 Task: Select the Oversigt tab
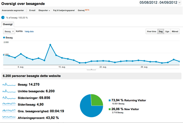coord(8,24)
